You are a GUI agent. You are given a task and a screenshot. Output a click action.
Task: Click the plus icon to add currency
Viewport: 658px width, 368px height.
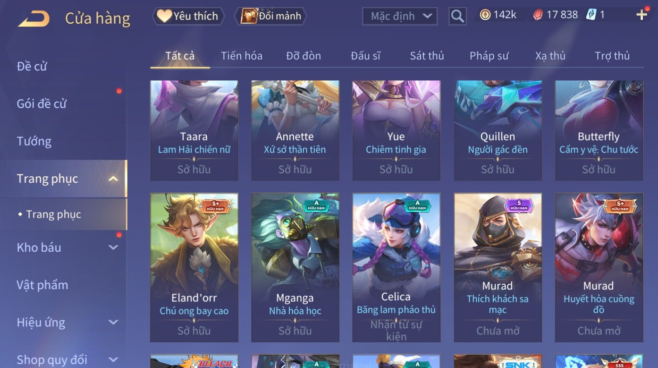pyautogui.click(x=641, y=15)
